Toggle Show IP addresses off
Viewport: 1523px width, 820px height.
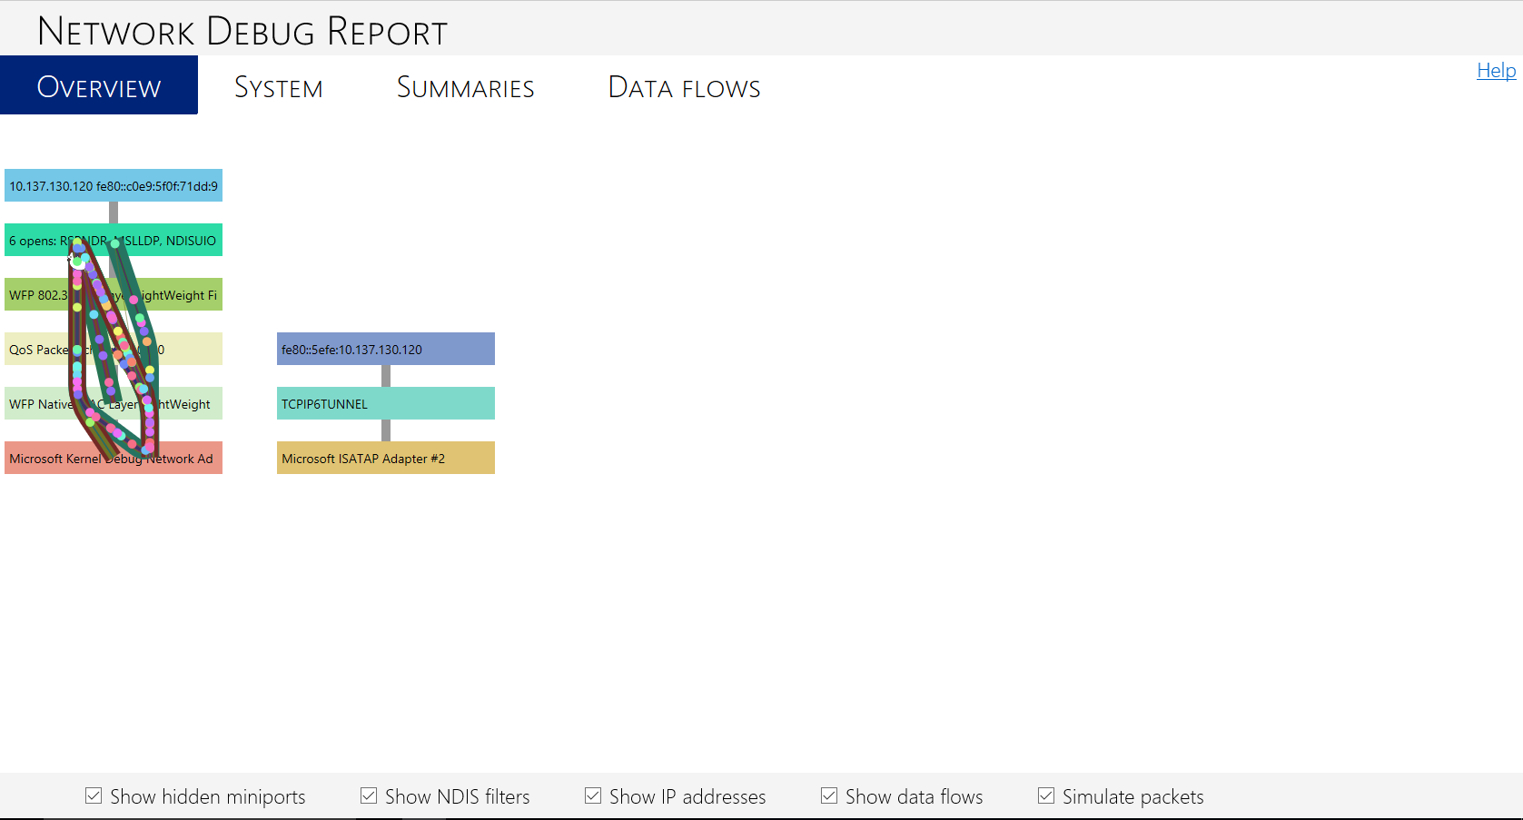592,795
